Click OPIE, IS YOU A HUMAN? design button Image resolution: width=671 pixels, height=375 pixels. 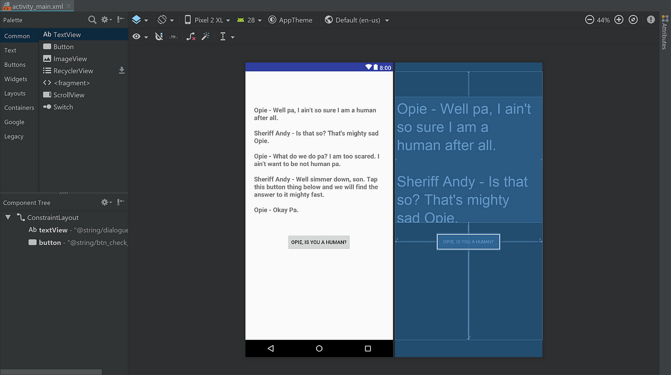pyautogui.click(x=319, y=242)
